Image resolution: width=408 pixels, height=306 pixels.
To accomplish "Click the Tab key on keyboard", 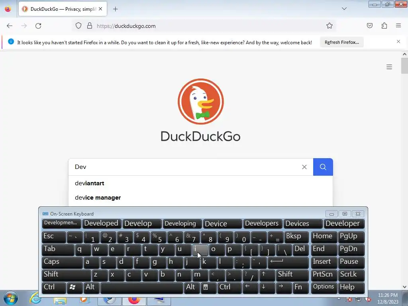I will tap(58, 249).
